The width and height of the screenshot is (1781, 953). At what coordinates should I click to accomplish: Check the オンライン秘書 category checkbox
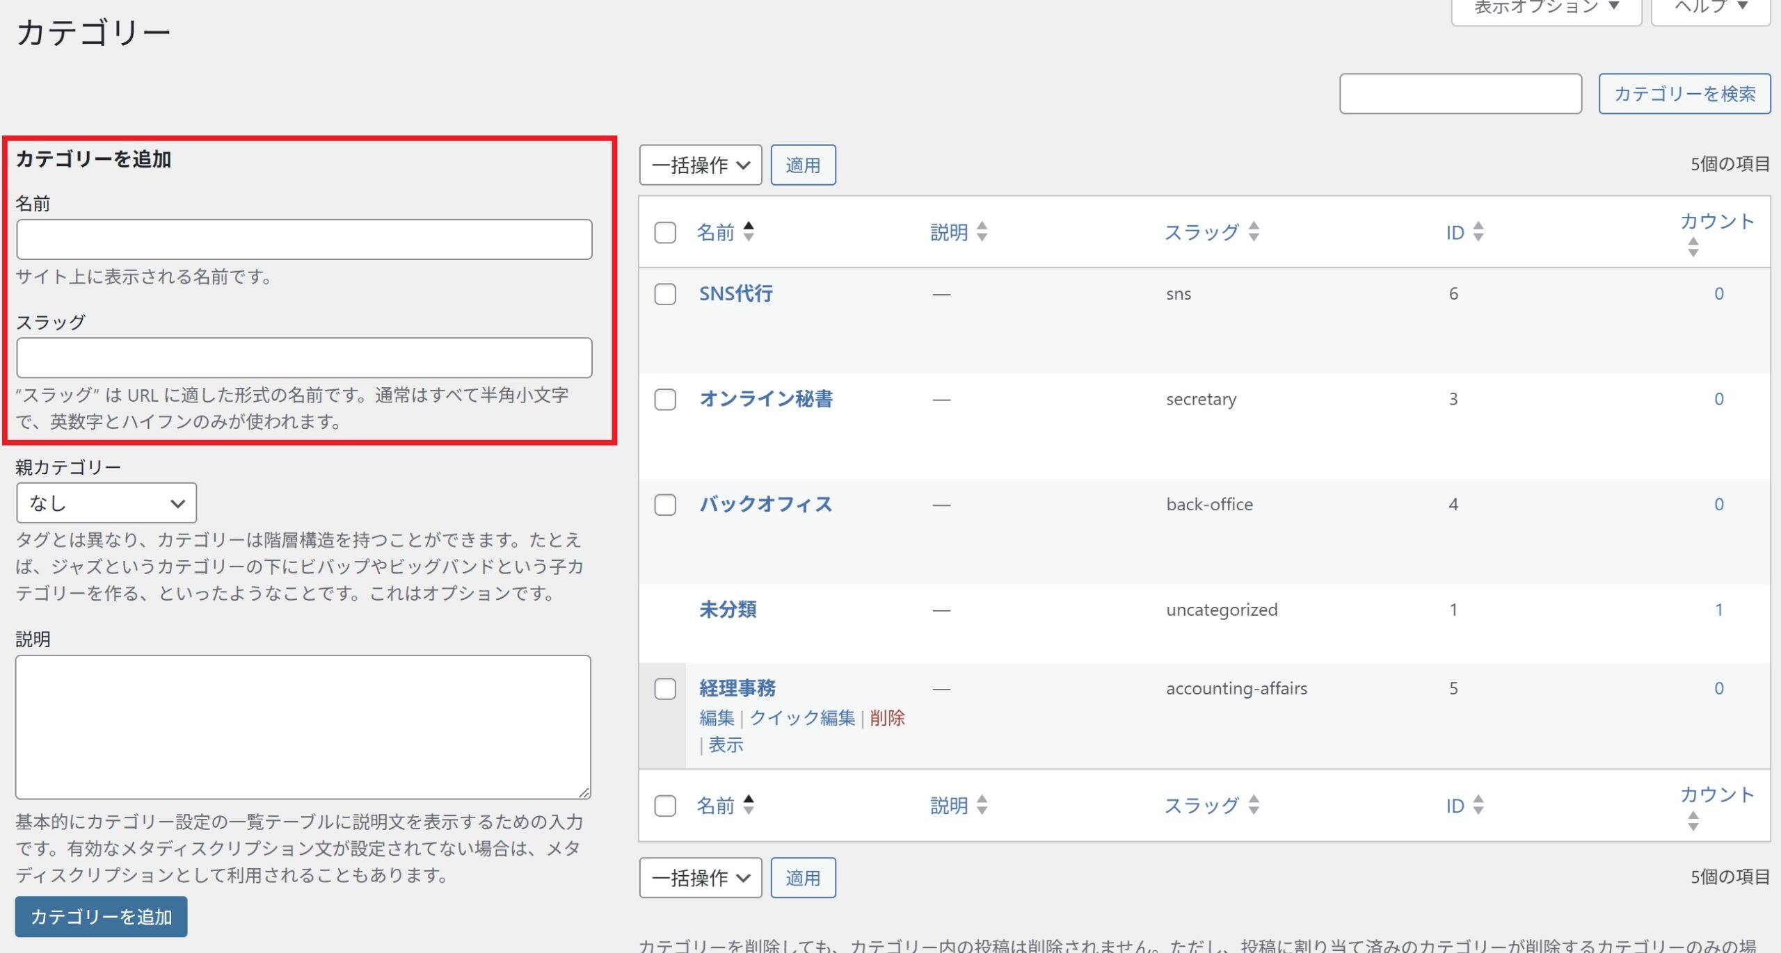pyautogui.click(x=665, y=400)
